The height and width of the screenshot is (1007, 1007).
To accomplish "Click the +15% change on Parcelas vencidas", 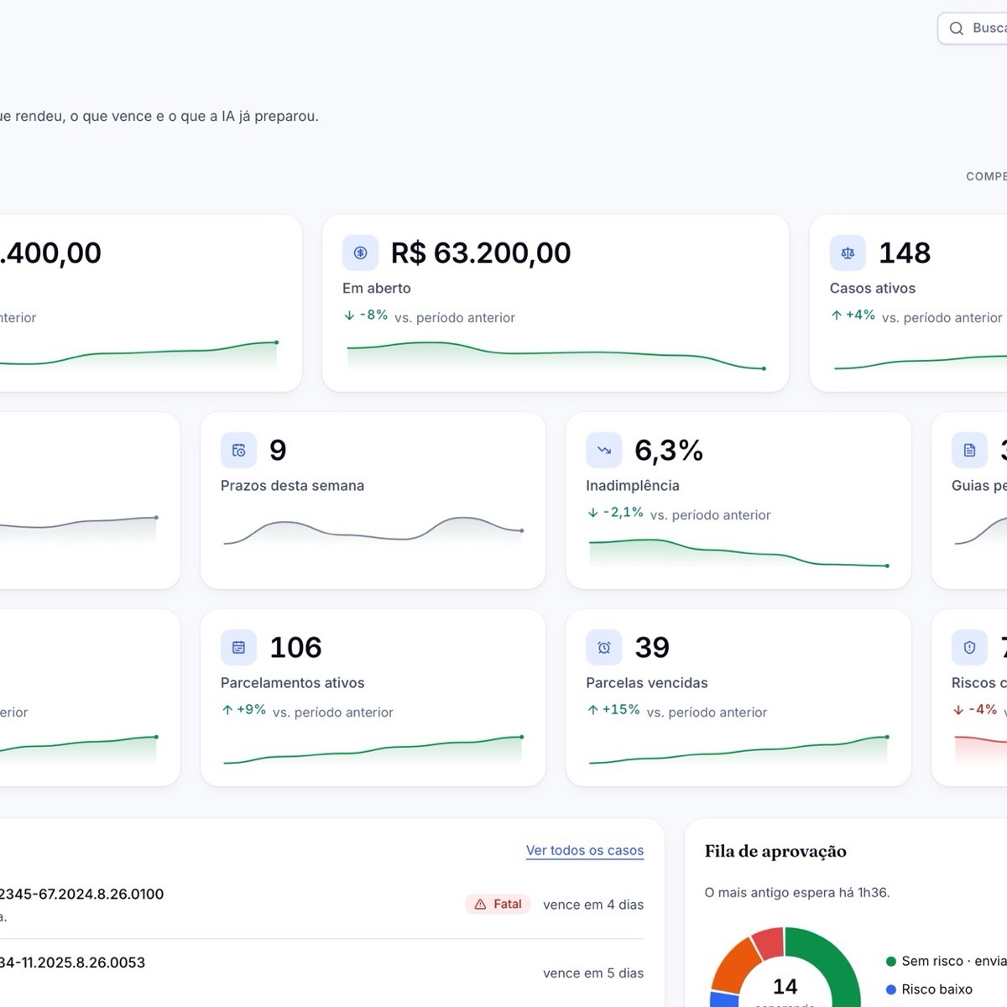I will [x=613, y=710].
